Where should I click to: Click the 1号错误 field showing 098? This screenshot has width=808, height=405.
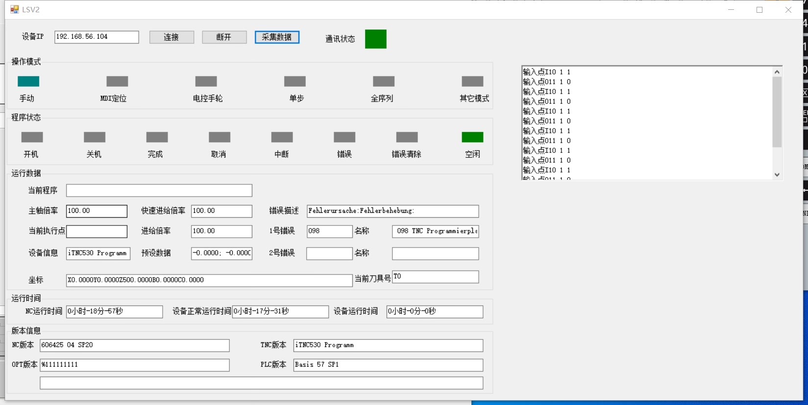[x=329, y=231]
